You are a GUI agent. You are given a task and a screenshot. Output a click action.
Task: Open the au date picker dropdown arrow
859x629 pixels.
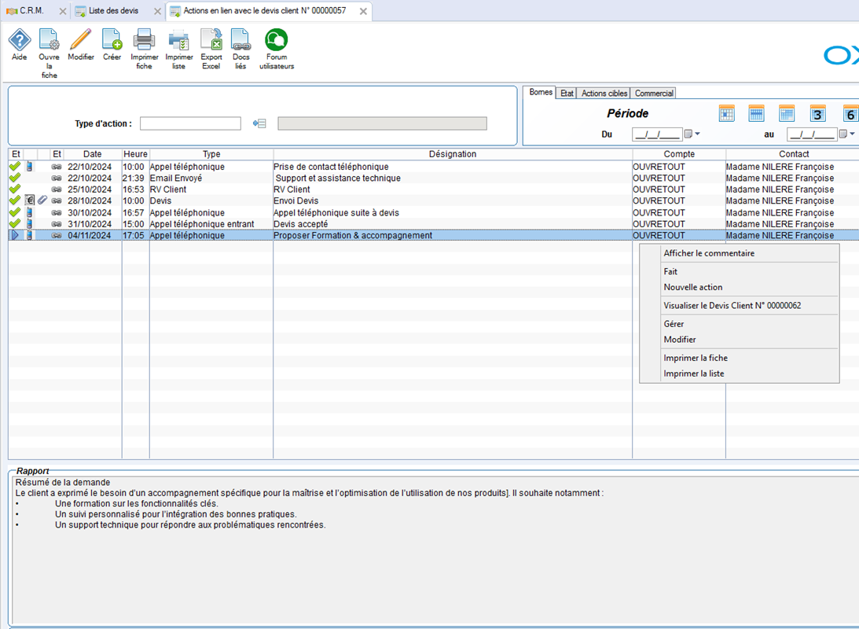[852, 134]
